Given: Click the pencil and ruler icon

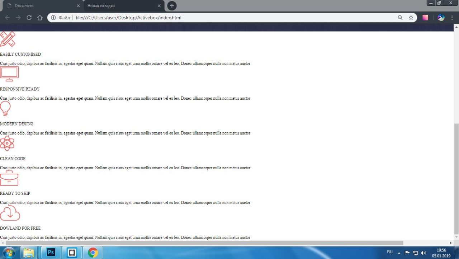Looking at the screenshot, I should click(8, 39).
